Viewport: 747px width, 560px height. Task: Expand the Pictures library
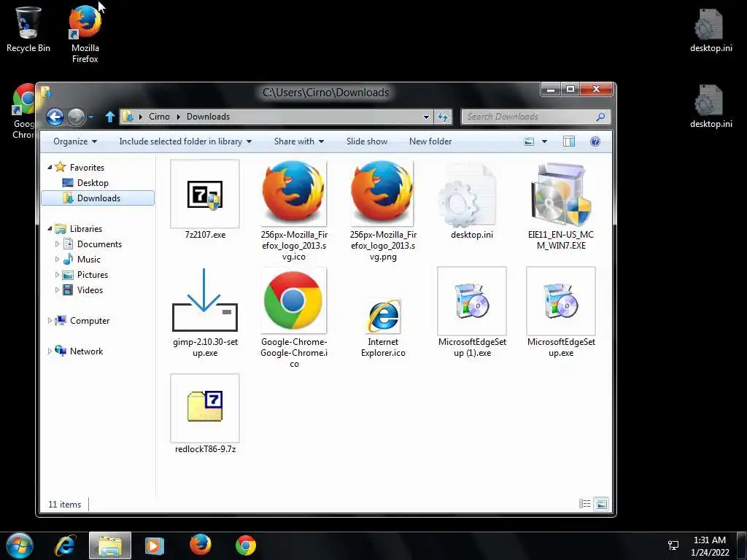coord(57,275)
